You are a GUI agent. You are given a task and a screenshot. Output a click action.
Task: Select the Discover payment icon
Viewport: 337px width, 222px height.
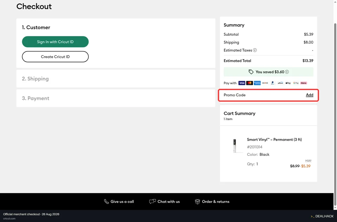tap(265, 83)
